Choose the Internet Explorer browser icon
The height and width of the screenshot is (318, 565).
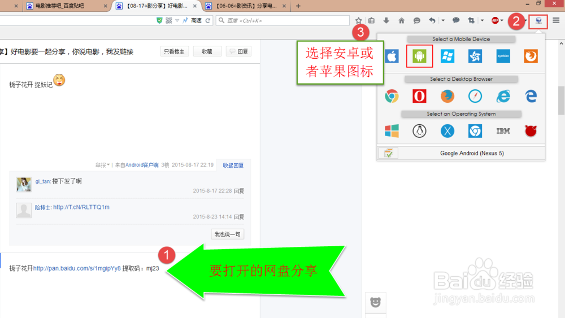503,96
